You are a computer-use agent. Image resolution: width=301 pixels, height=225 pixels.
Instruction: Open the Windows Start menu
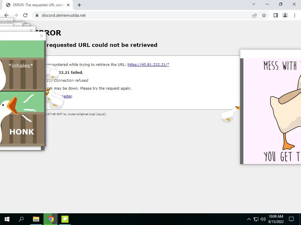7,219
